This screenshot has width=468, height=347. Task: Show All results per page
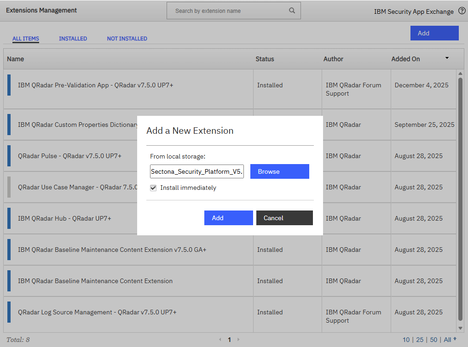click(447, 339)
